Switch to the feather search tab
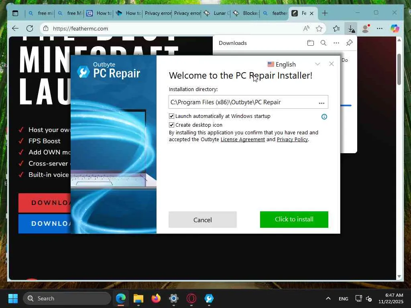This screenshot has width=411, height=308. coord(275,13)
